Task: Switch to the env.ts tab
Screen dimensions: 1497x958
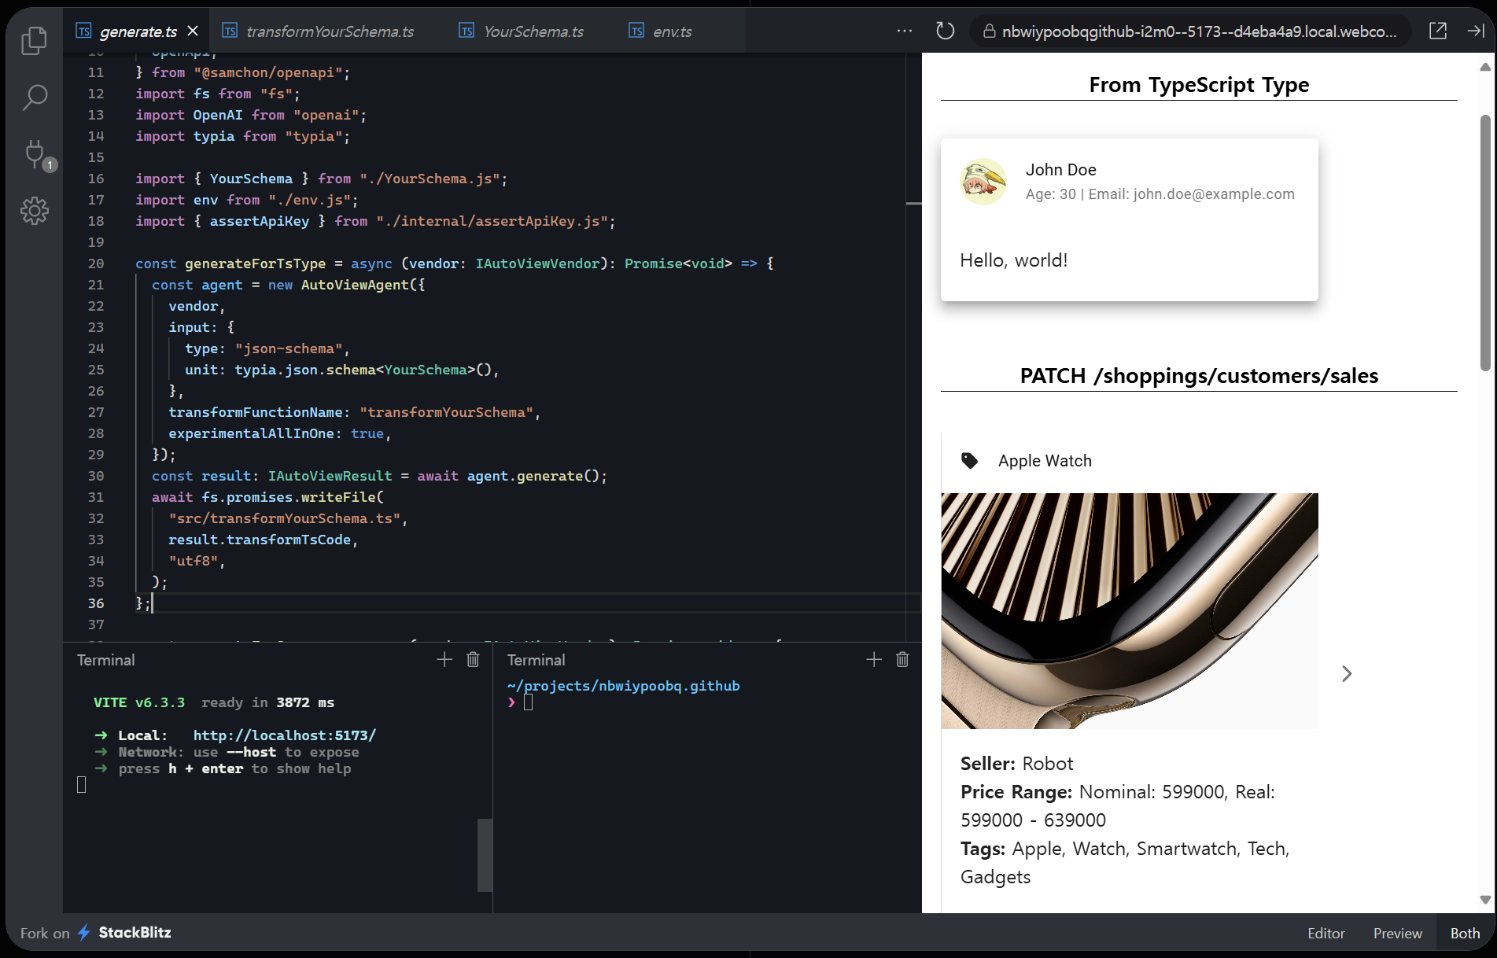Action: click(x=671, y=31)
